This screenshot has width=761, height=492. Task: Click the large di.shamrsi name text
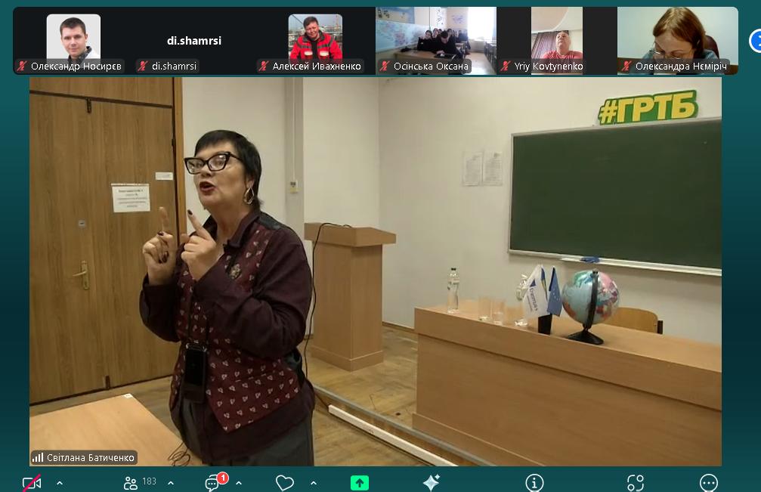(194, 41)
